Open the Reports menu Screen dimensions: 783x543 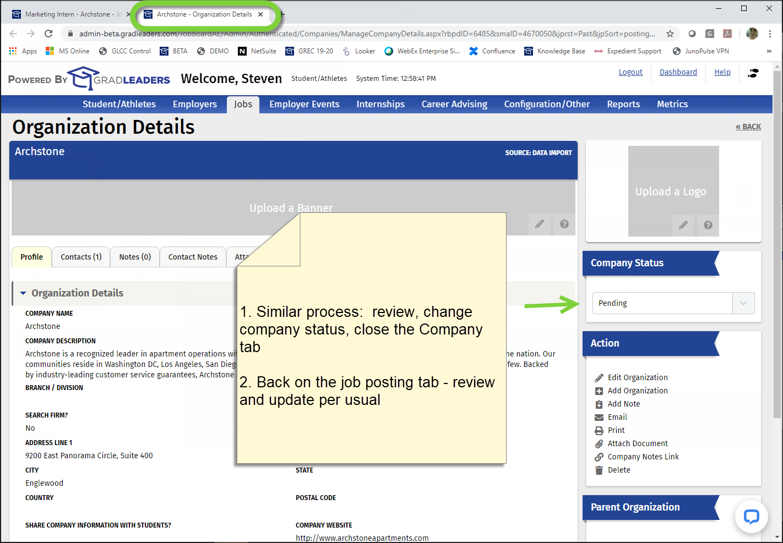coord(623,104)
